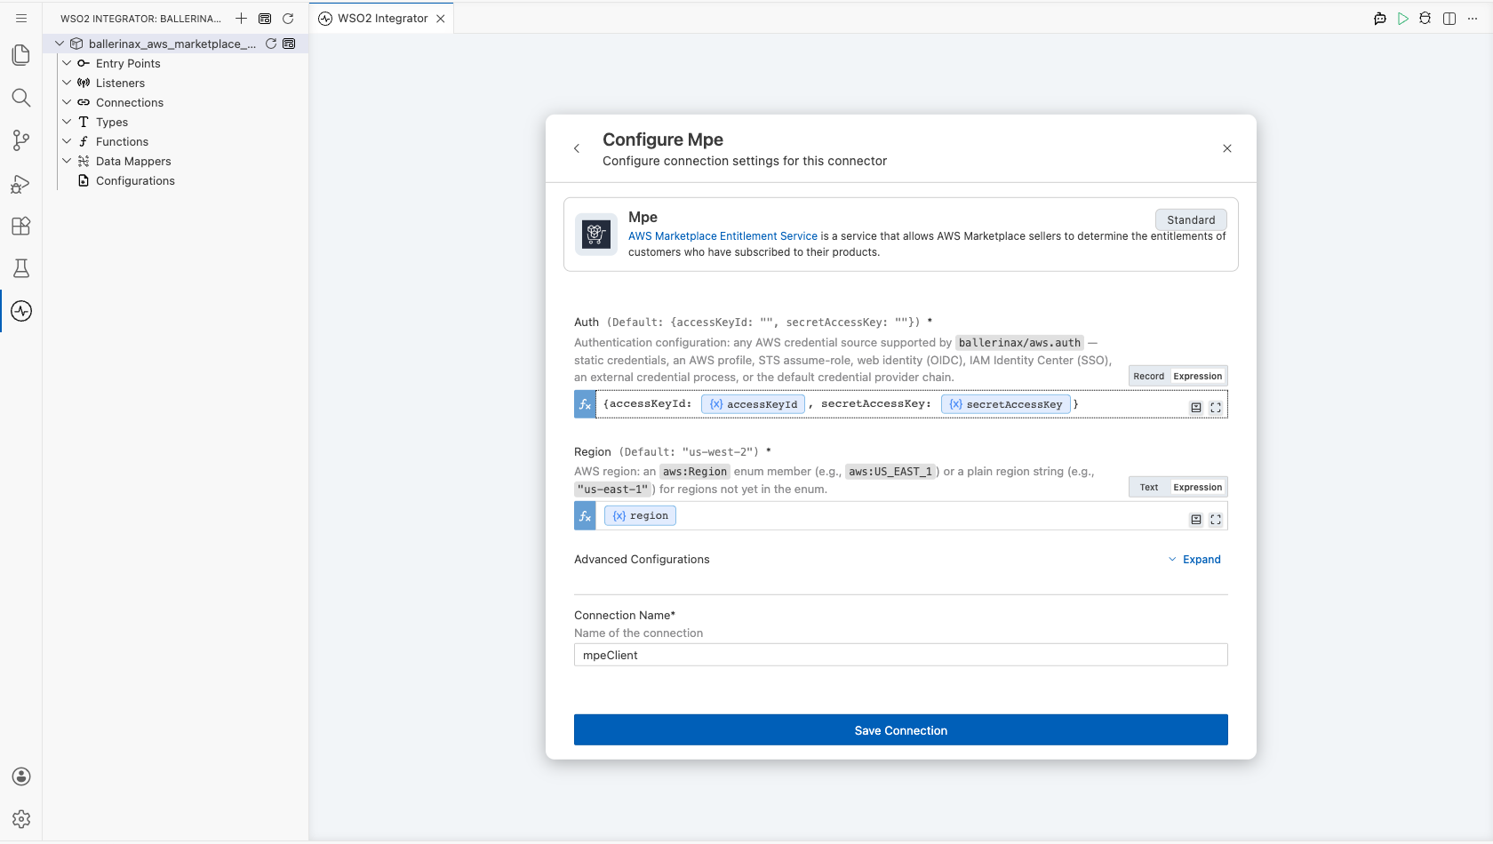Expand Advanced Configurations section
1493x844 pixels.
[x=1194, y=560]
